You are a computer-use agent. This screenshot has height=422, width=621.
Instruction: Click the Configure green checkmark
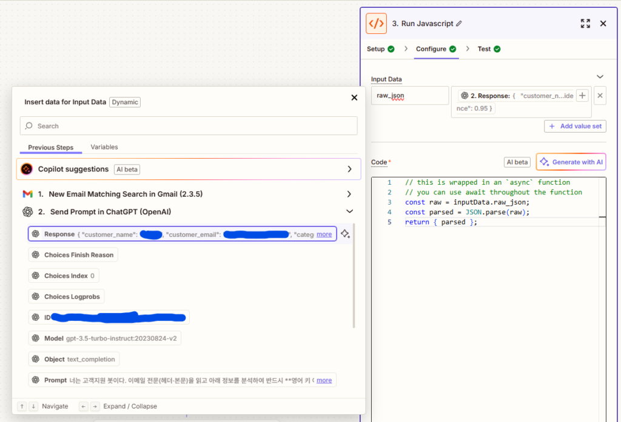[452, 49]
